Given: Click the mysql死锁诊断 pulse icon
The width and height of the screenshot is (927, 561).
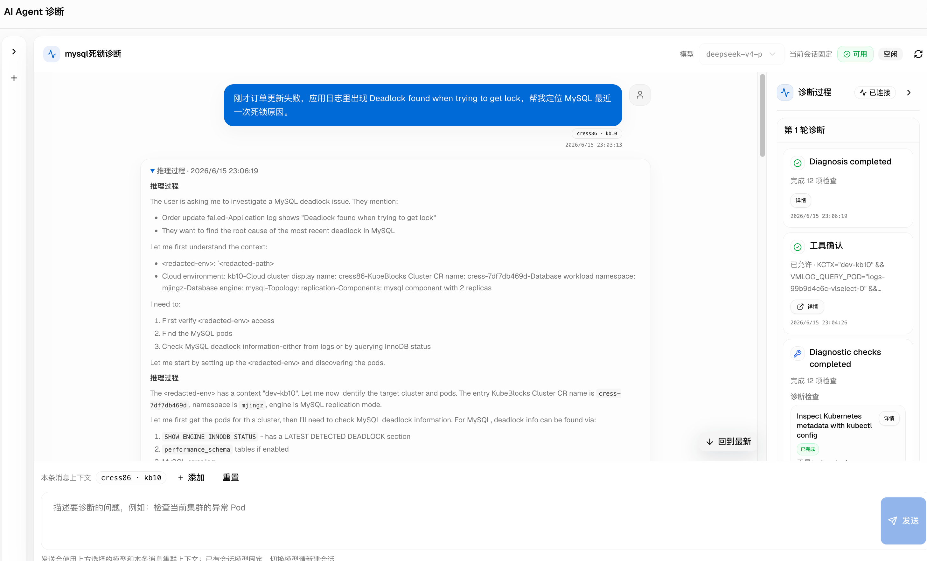Looking at the screenshot, I should (52, 54).
